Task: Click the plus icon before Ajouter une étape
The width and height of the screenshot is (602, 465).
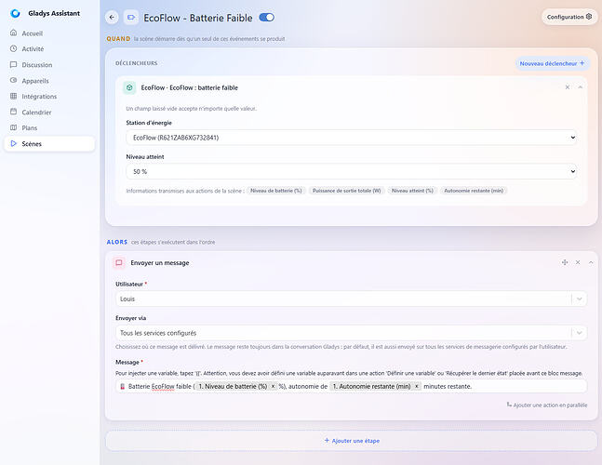Action: 327,441
